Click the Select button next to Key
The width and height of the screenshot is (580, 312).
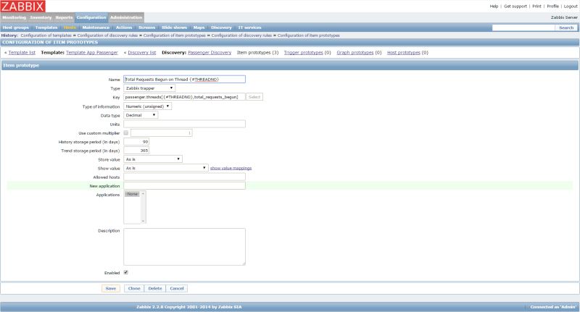pyautogui.click(x=254, y=97)
